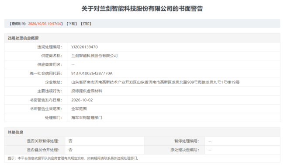Select the query time 2026/10/03 10:57:34

pyautogui.click(x=45, y=24)
